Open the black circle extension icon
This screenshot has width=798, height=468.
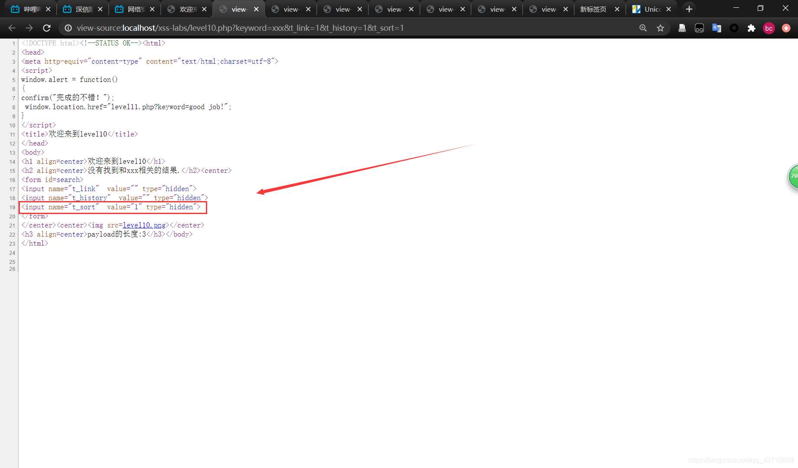click(x=734, y=28)
